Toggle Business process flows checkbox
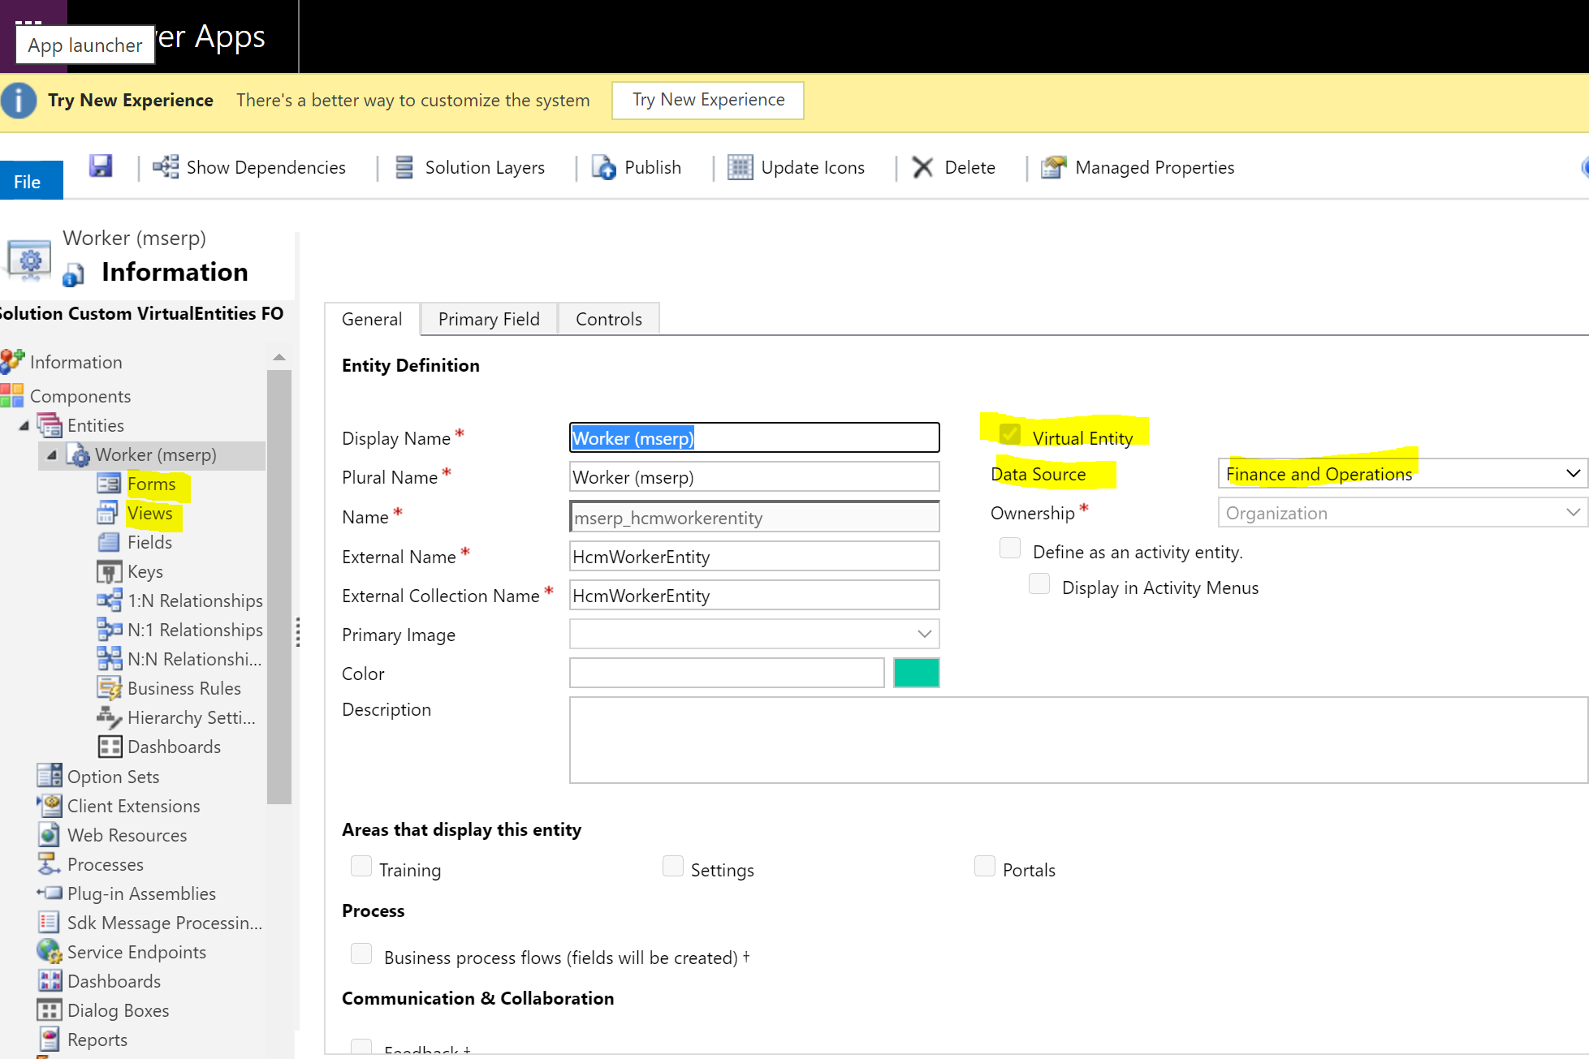The height and width of the screenshot is (1059, 1589). coord(361,954)
